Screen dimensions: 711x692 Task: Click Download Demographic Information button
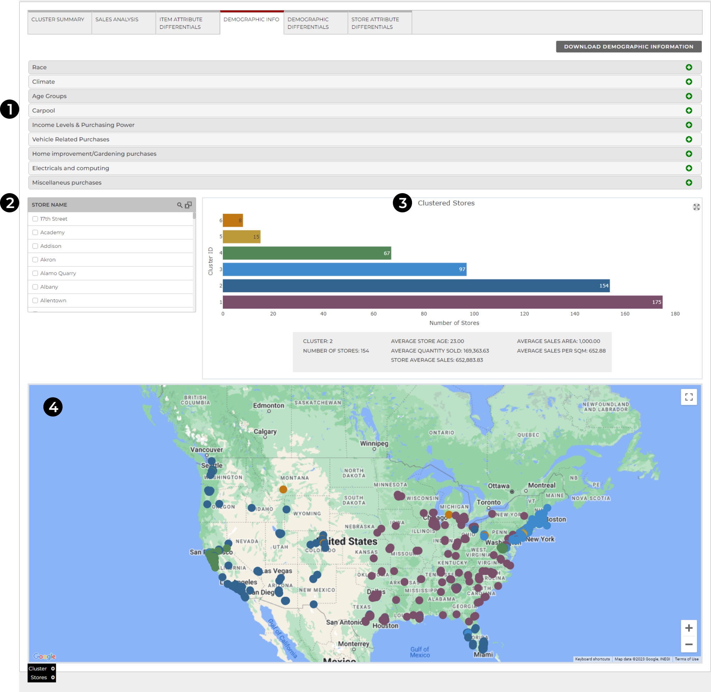[x=628, y=47]
